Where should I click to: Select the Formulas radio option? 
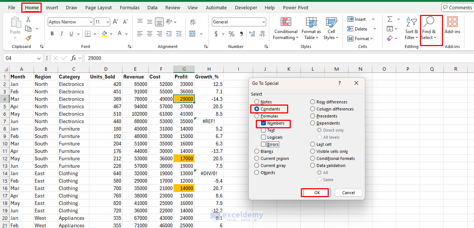click(x=266, y=116)
